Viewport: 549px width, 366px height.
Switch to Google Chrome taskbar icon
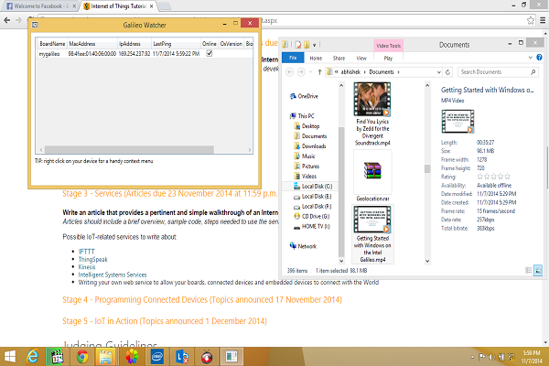pos(82,357)
